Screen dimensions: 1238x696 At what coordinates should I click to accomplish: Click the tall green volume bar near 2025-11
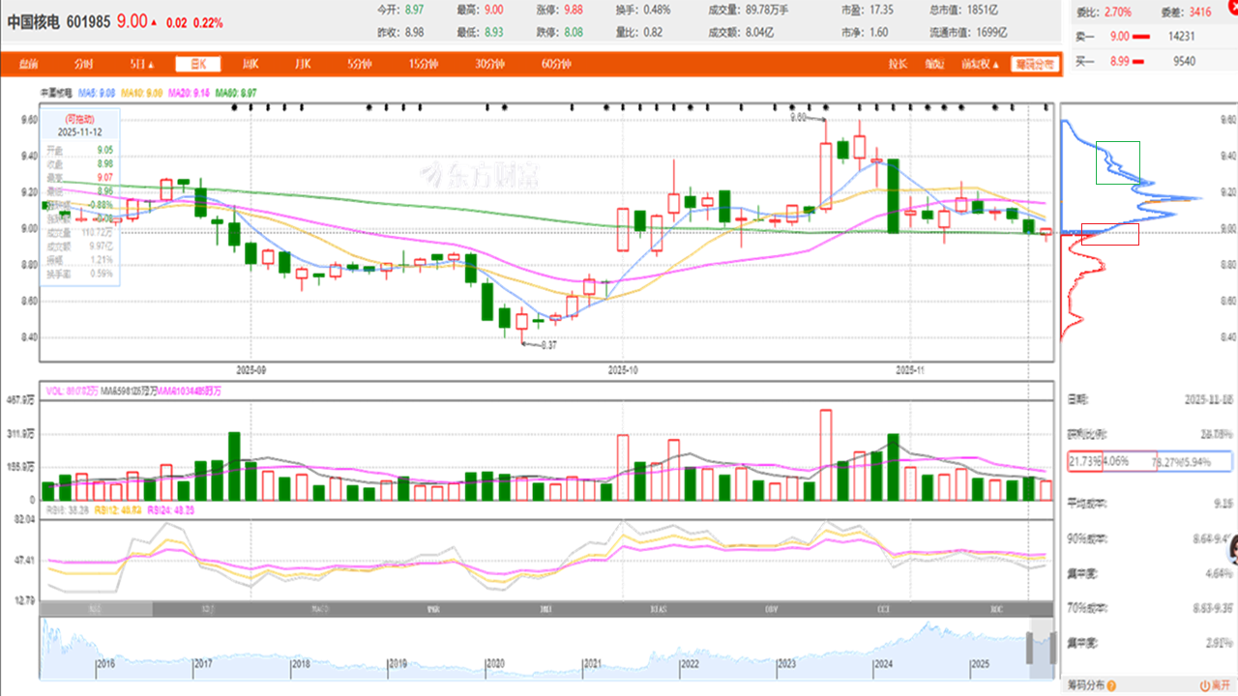pyautogui.click(x=893, y=467)
